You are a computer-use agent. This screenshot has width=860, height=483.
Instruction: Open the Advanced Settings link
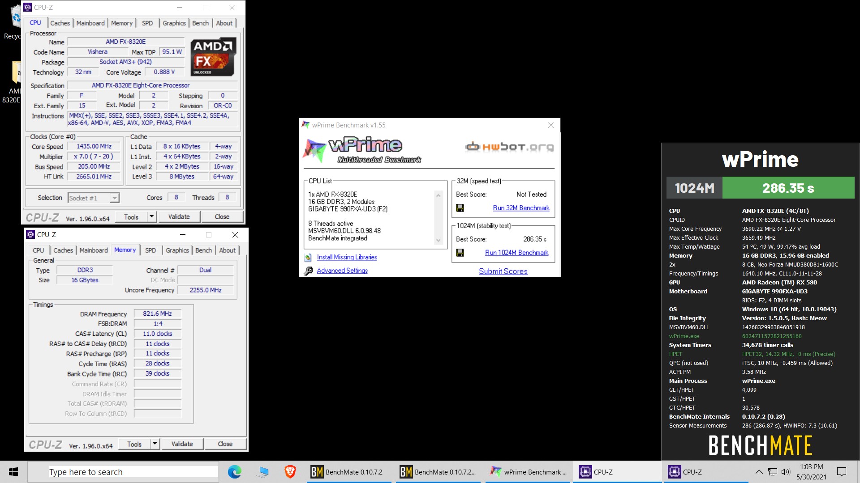click(x=342, y=271)
